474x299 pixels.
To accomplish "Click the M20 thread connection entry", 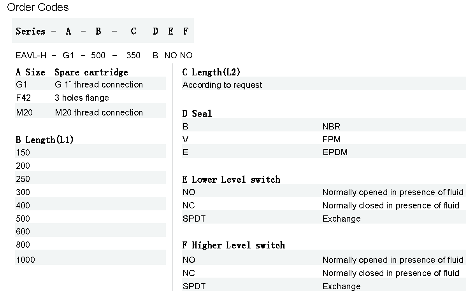I will (99, 112).
